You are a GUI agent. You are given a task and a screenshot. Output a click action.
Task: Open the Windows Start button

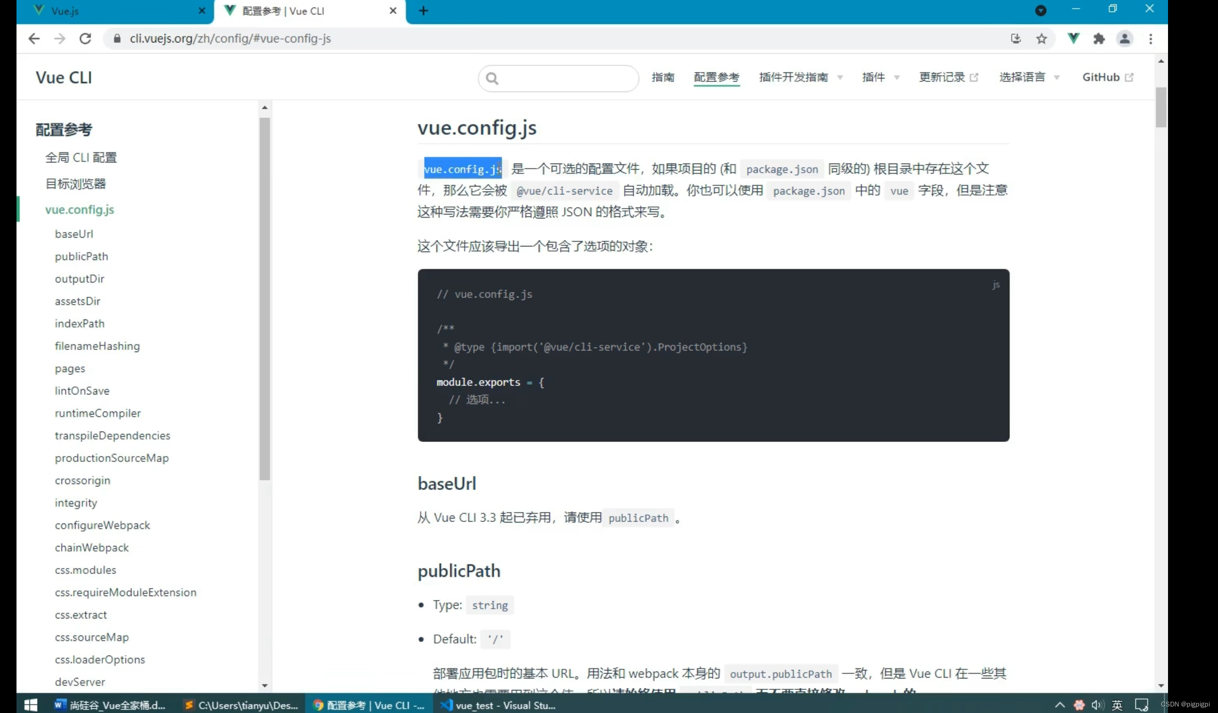pos(30,705)
